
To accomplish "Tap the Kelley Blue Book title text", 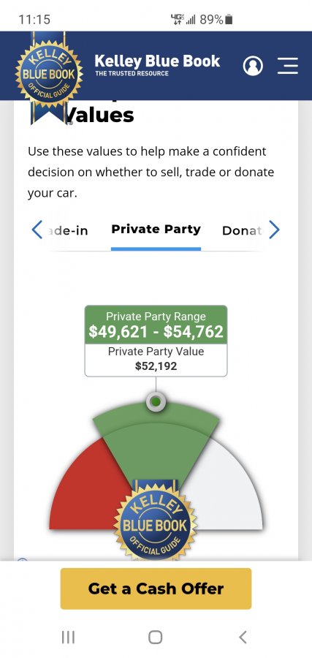I will click(x=157, y=61).
